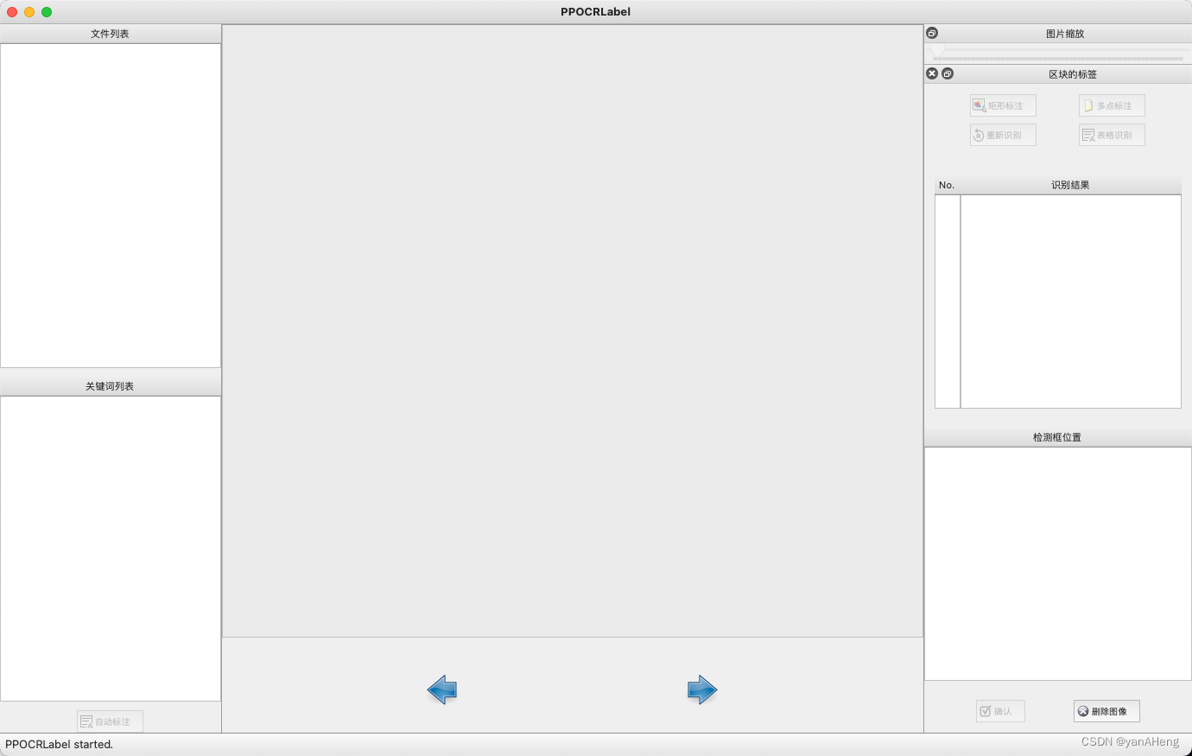Screen dimensions: 1192x756
Task: Click the 表格识别 table recognition button
Action: click(1112, 135)
